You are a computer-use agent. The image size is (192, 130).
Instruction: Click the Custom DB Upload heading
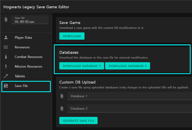pyautogui.click(x=77, y=82)
